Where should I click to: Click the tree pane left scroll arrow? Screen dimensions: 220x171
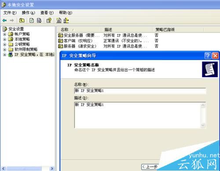pyautogui.click(x=4, y=168)
